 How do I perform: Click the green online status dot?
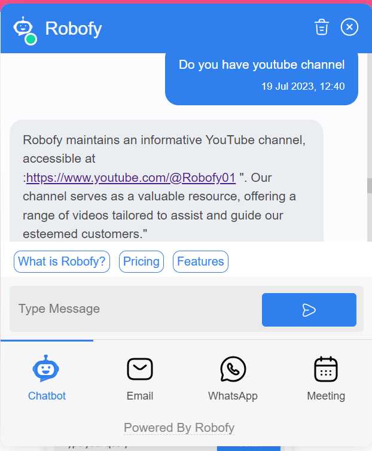tap(31, 39)
